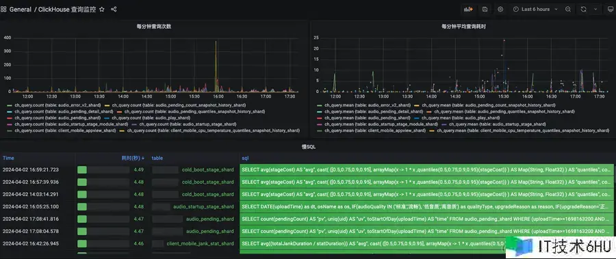Save the dashboard with disk icon

[x=485, y=10]
